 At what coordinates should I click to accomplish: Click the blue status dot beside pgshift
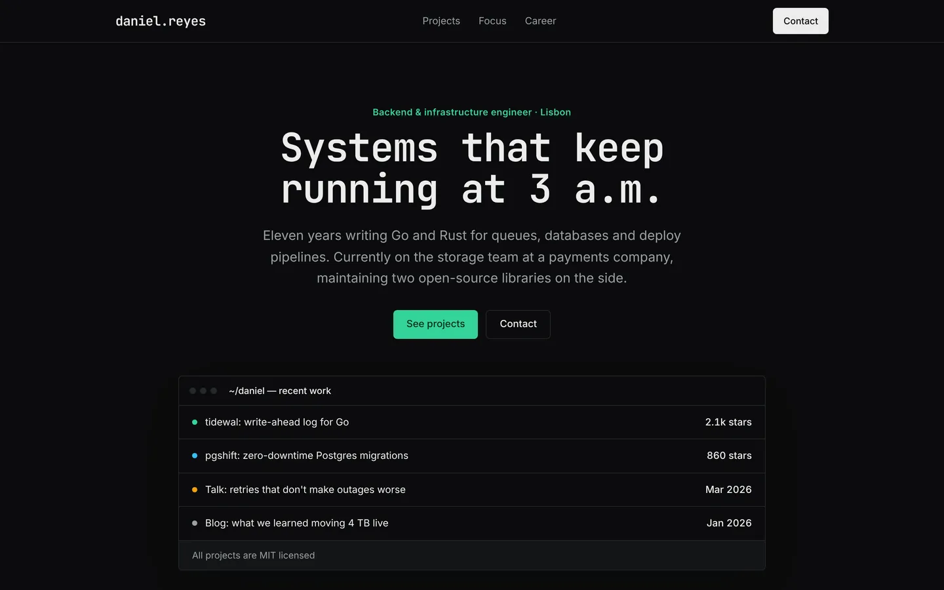(x=195, y=456)
